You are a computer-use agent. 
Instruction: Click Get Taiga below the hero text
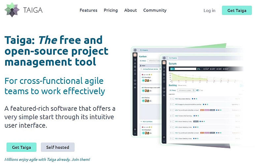point(21,147)
